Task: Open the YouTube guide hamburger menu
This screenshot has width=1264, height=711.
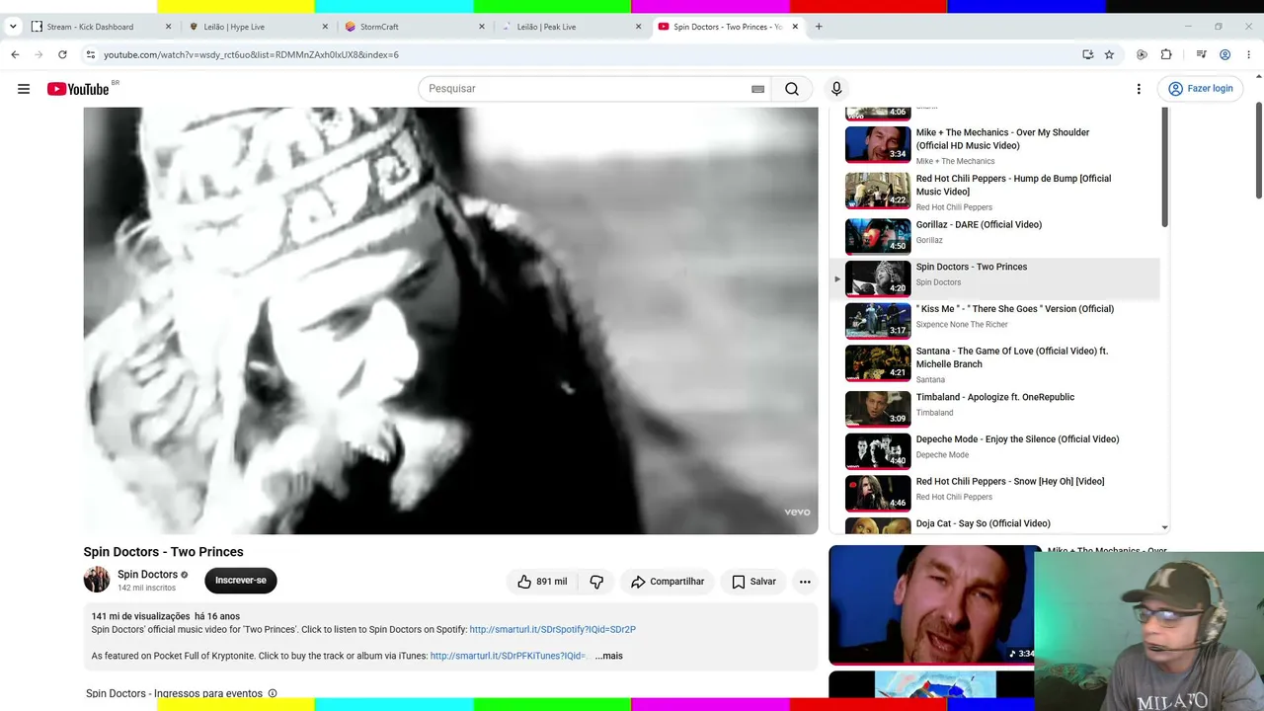Action: tap(24, 89)
